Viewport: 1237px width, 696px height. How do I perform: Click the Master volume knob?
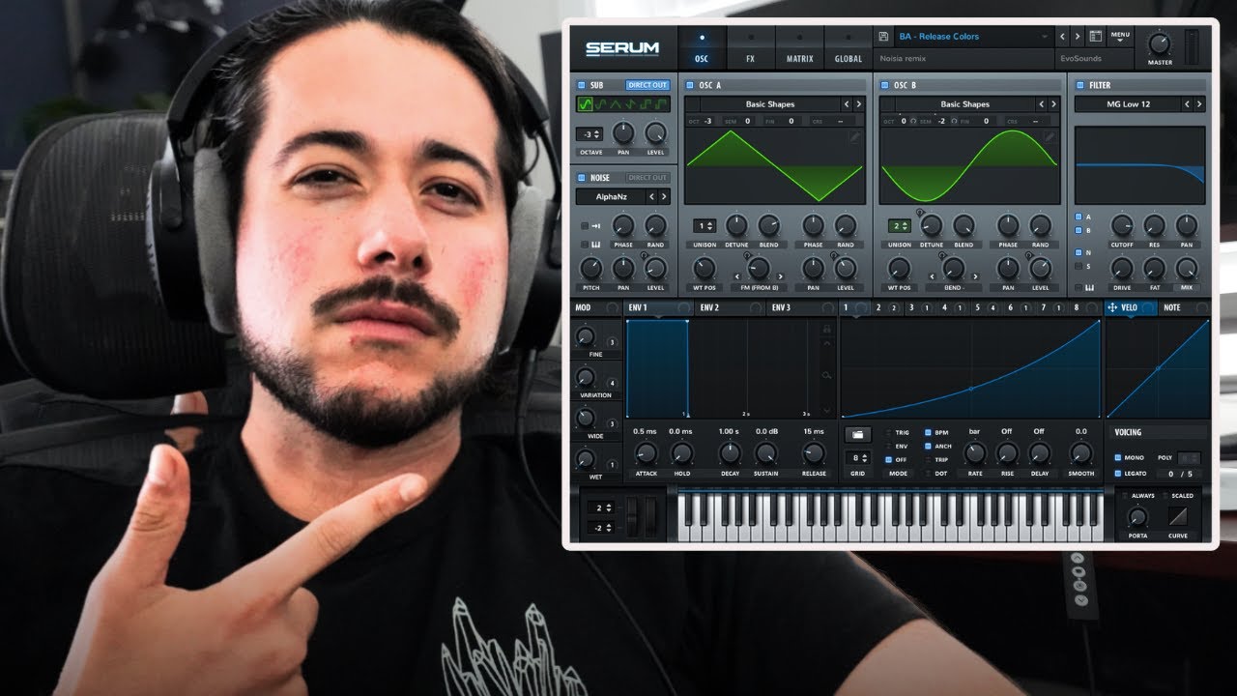pos(1160,43)
